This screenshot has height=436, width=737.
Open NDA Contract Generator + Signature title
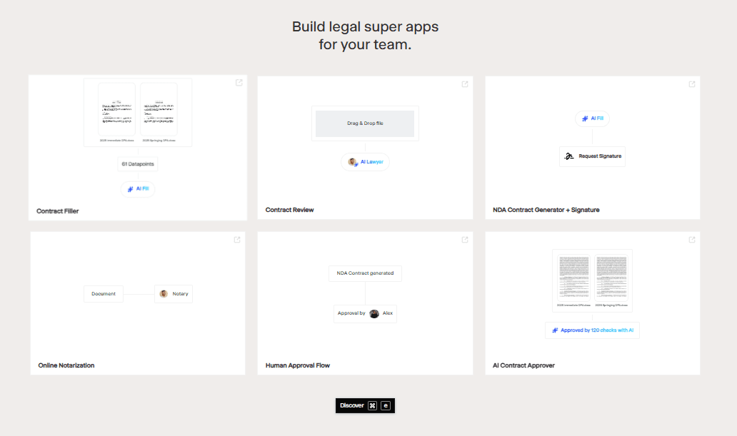point(546,210)
